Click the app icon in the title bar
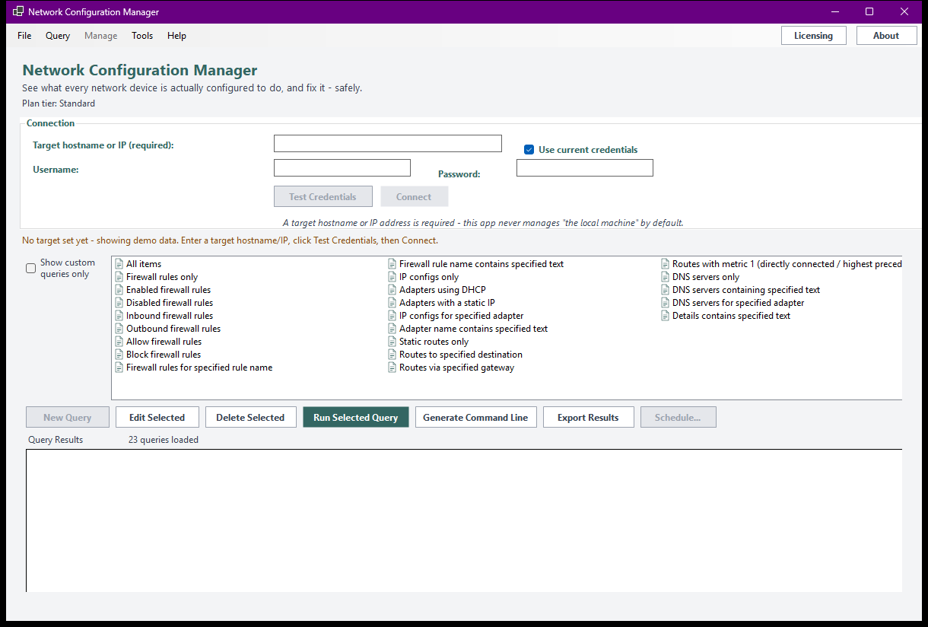The width and height of the screenshot is (928, 627). [x=17, y=11]
